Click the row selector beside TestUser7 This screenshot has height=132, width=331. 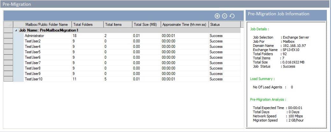(8, 63)
